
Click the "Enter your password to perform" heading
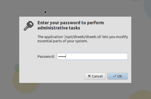(71, 23)
